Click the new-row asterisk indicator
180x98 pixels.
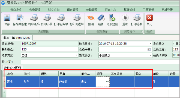click(4, 92)
